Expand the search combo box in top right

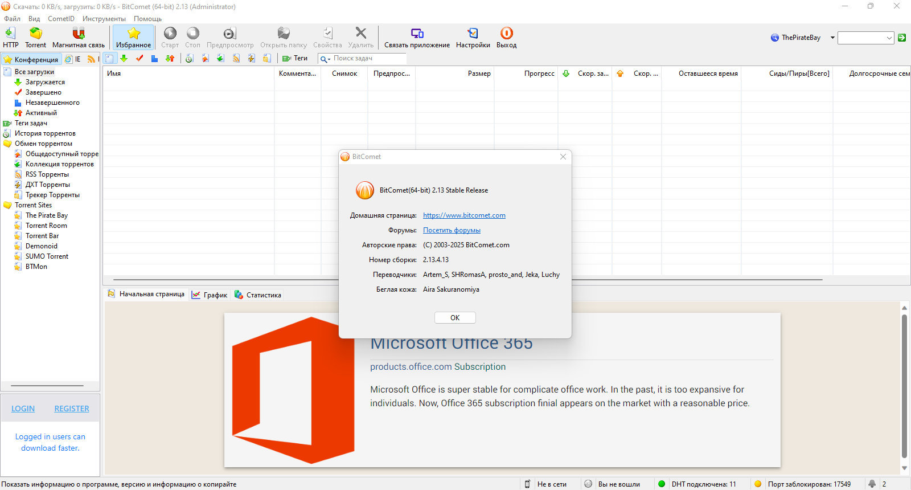pyautogui.click(x=889, y=38)
